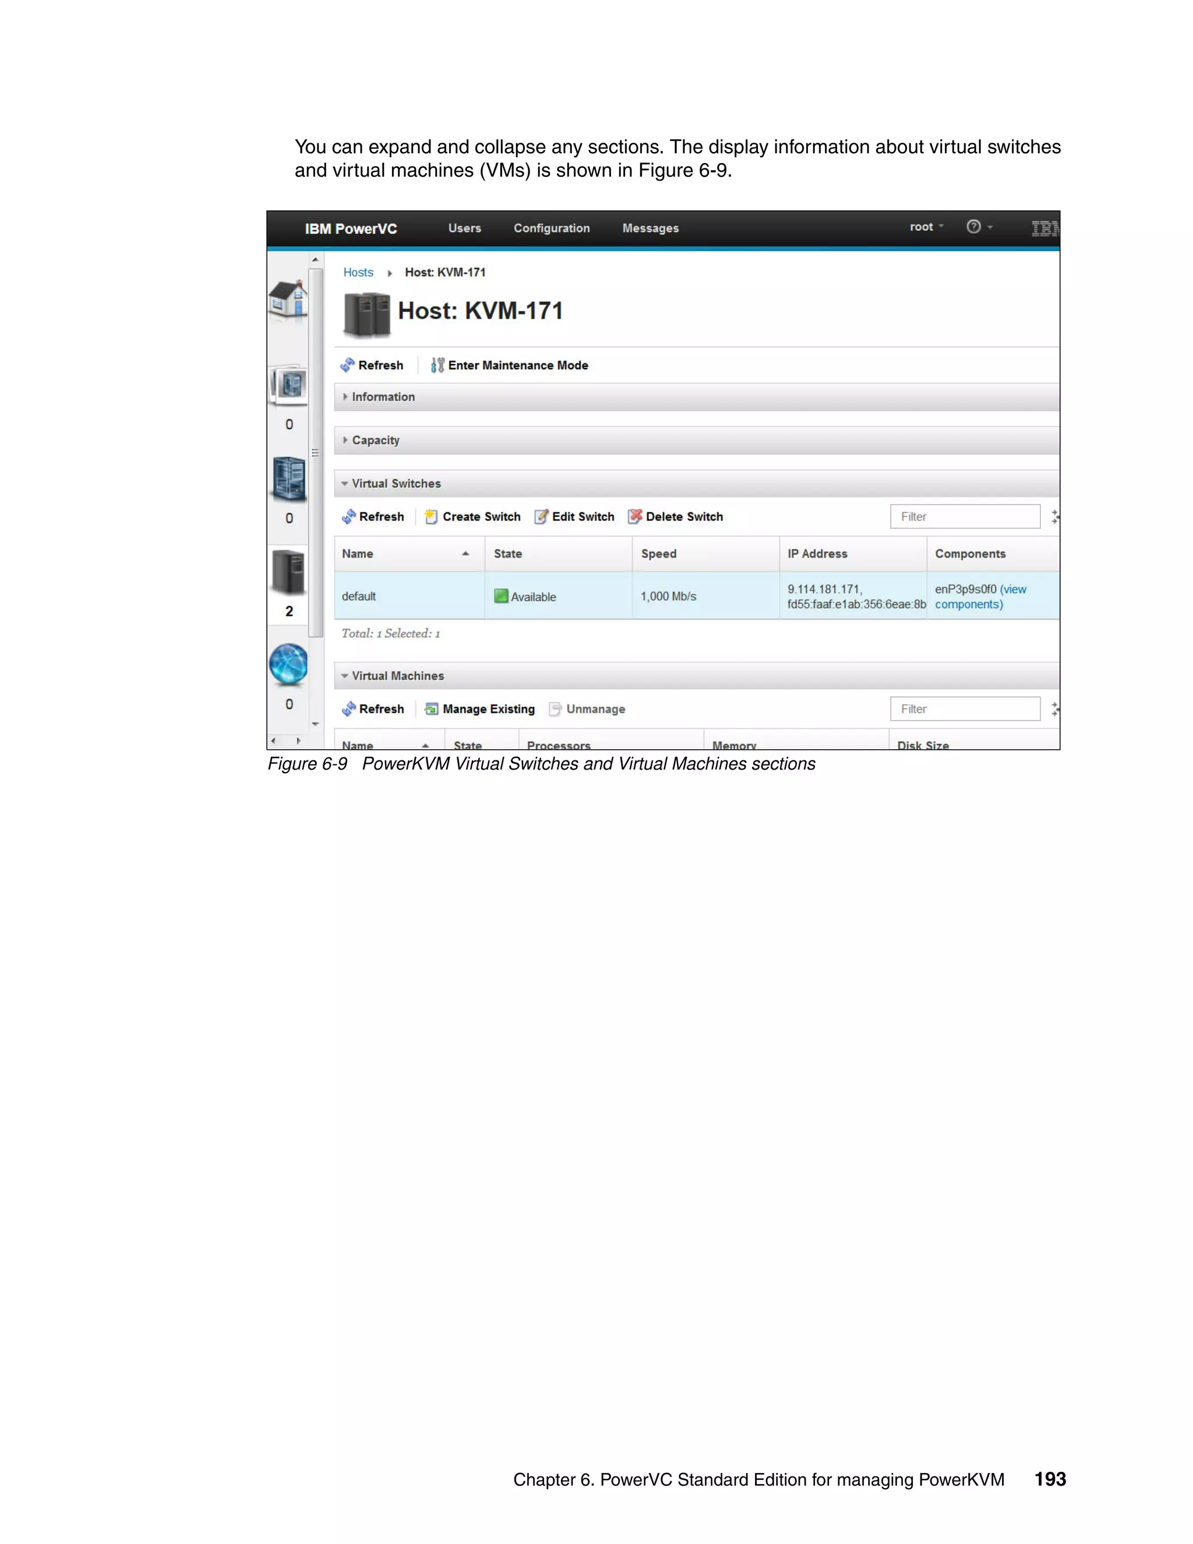Click the sidebar vertical scrollbar thumb
The height and width of the screenshot is (1544, 1193).
315,453
